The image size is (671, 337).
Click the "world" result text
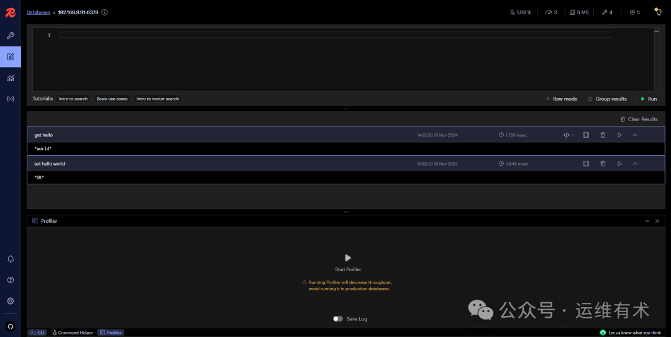pos(43,149)
